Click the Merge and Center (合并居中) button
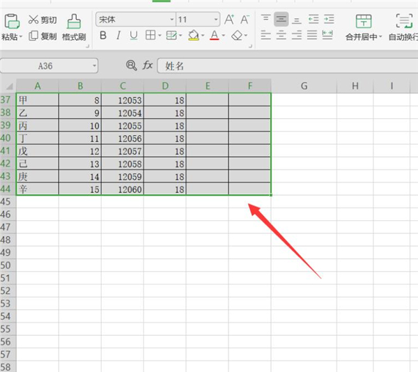 [364, 27]
